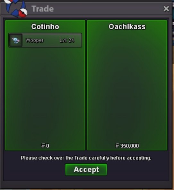
Task: Click the Pokedollar symbol beside 350,000
Action: point(117,146)
